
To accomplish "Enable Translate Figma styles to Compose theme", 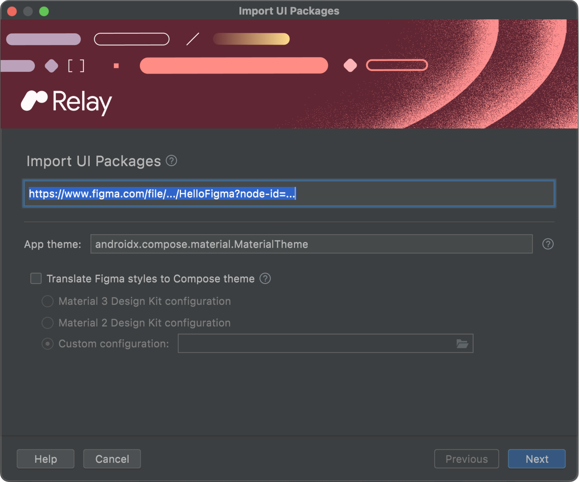I will click(36, 278).
